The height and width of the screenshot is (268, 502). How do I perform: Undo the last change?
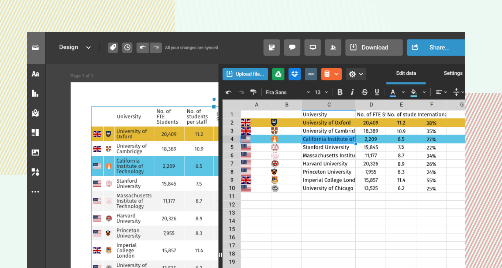click(142, 47)
